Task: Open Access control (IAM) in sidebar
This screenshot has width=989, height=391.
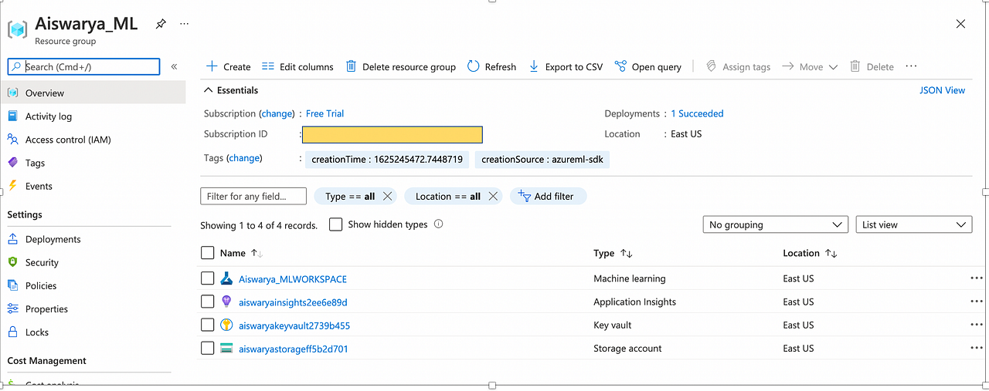Action: (68, 140)
